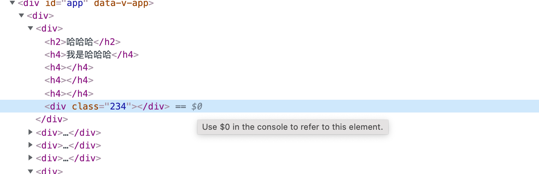Image resolution: width=539 pixels, height=174 pixels.
Task: Select the second empty h4 element
Action: tap(69, 80)
